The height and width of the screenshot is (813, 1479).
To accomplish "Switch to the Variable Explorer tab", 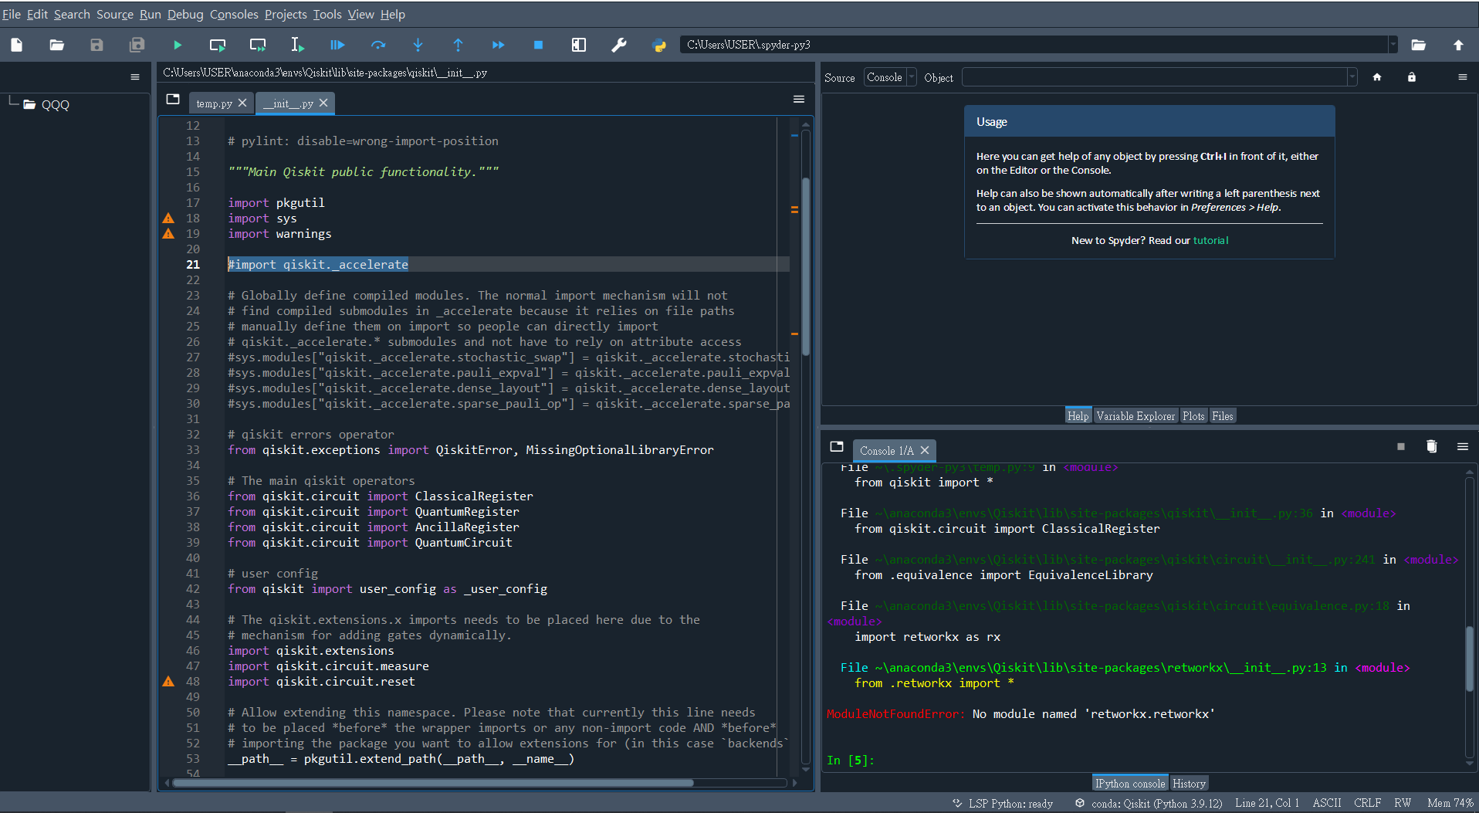I will point(1135,416).
